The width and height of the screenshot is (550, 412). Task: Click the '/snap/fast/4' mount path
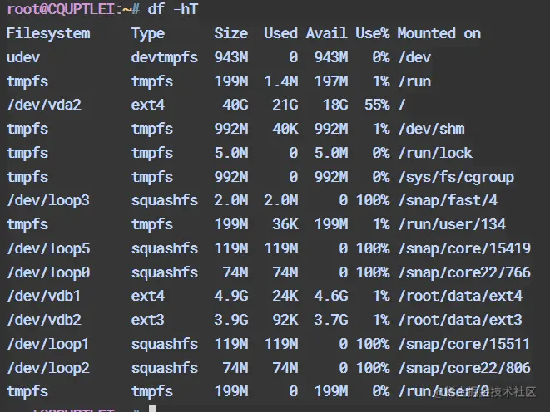click(x=448, y=201)
